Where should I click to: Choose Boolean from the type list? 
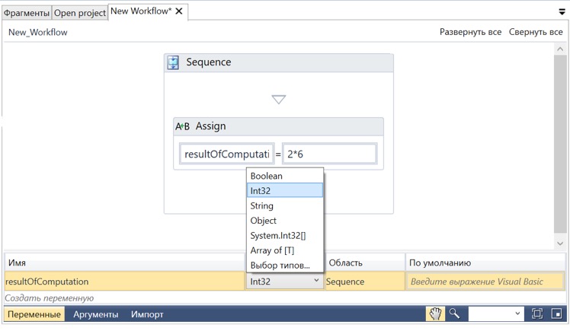click(267, 176)
